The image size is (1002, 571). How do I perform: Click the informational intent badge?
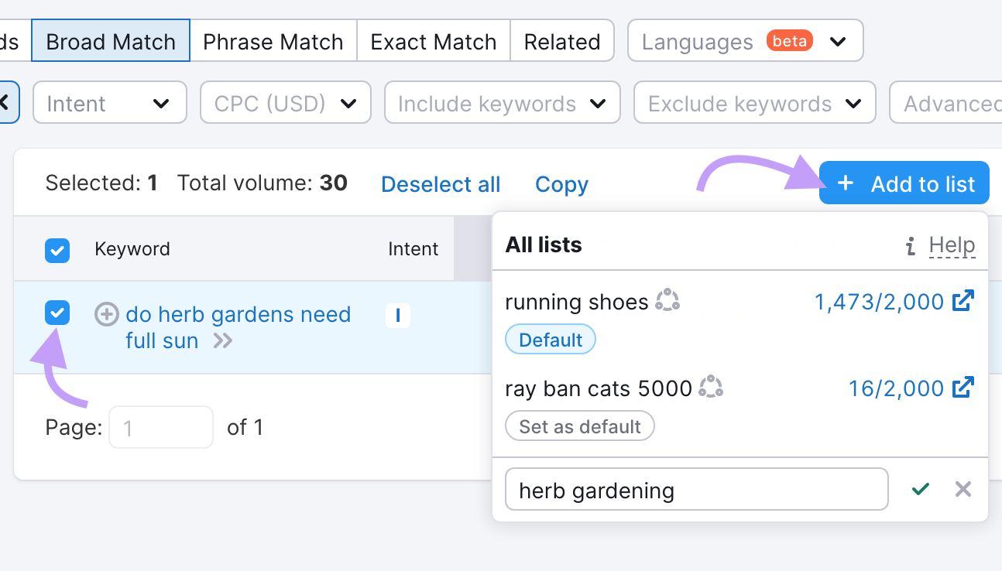(x=397, y=316)
